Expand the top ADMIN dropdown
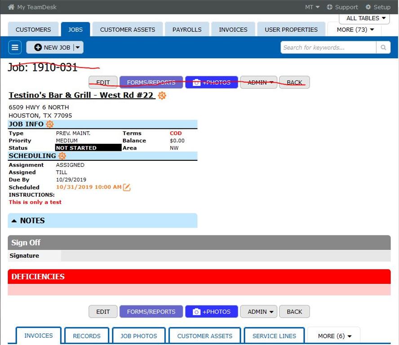This screenshot has width=399, height=345. coord(258,83)
